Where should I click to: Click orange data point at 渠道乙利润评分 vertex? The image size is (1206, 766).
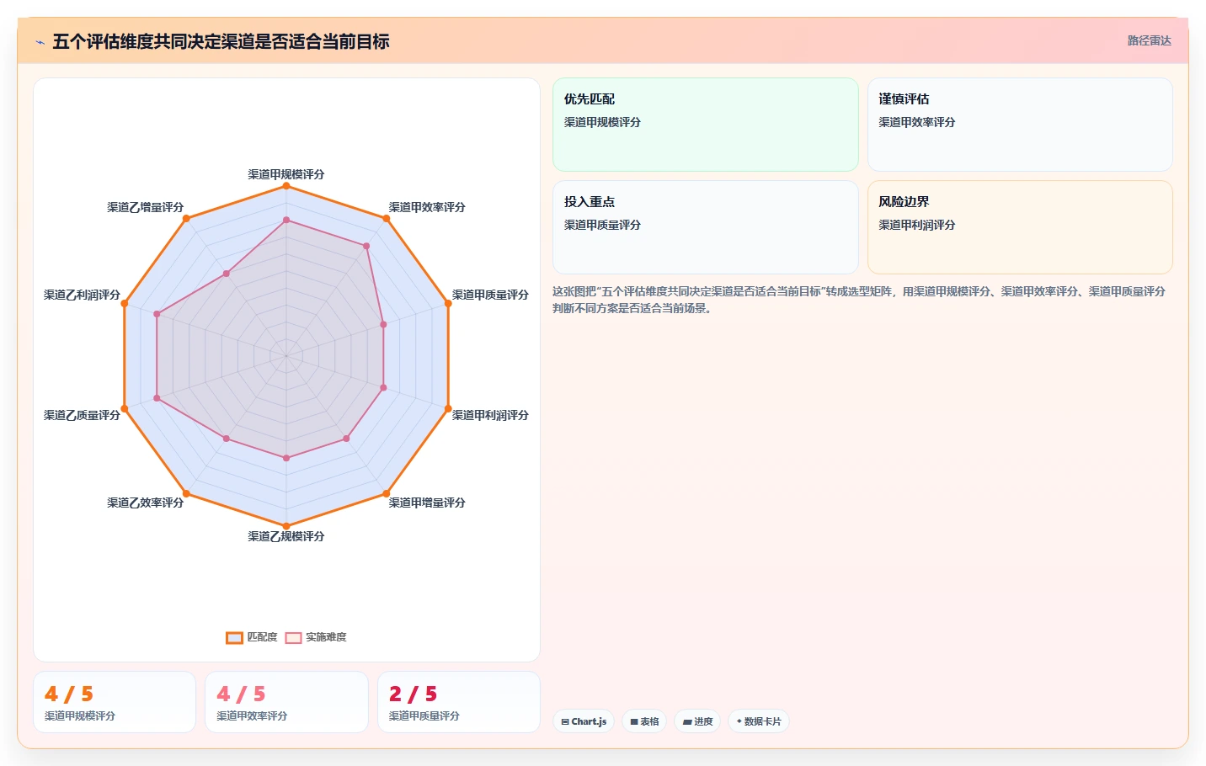[x=125, y=303]
